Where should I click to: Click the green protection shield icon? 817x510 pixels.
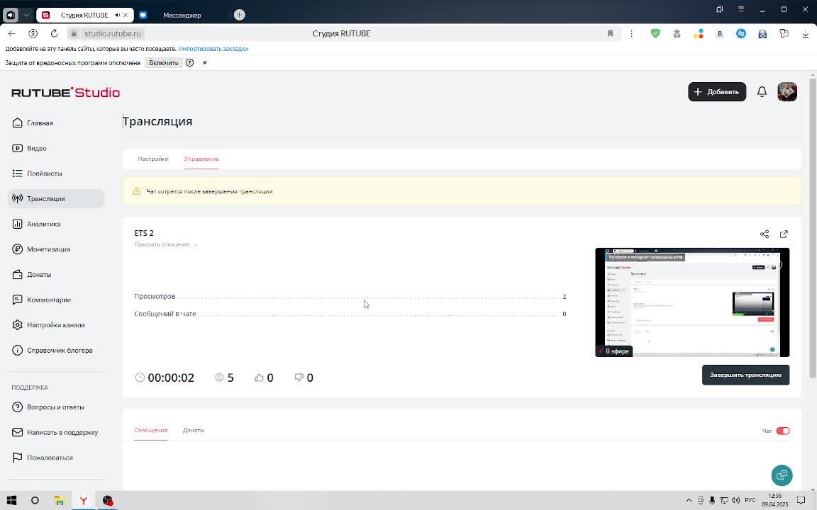coord(655,33)
